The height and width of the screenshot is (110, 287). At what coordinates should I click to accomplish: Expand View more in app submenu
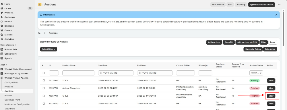click(10, 109)
